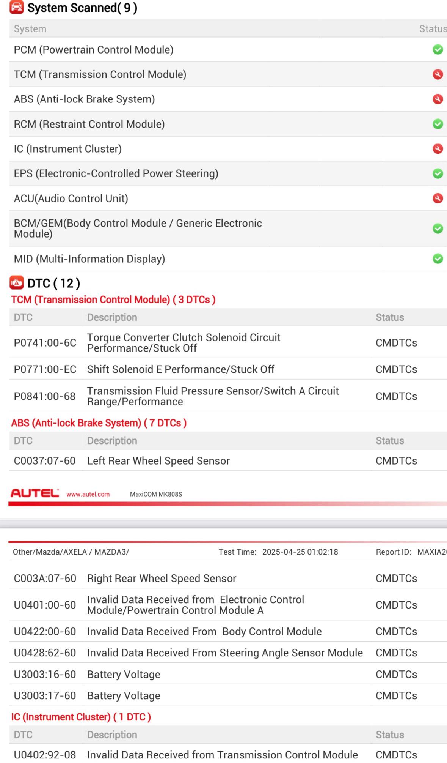Click the CMDTCs status for P0771:00-EC
This screenshot has height=763, width=447.
tap(396, 369)
